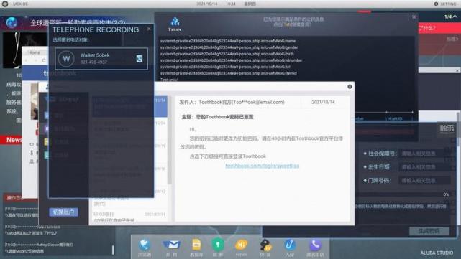461x259 pixels.
Task: Open the teal mail folder in sidebar
Action: 47,155
